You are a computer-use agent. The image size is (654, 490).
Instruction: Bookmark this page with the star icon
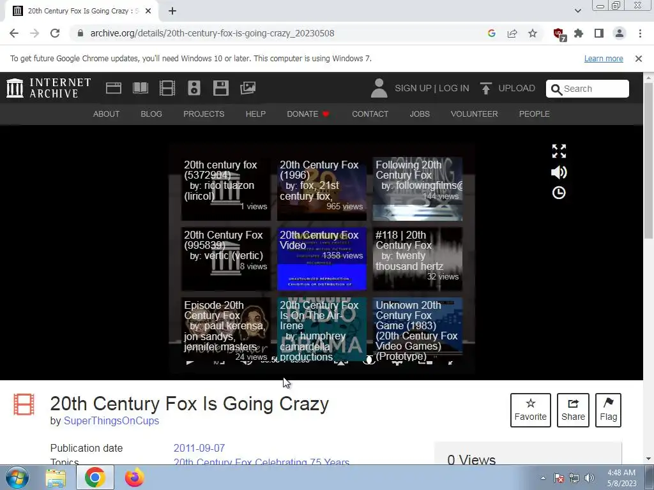pyautogui.click(x=533, y=33)
